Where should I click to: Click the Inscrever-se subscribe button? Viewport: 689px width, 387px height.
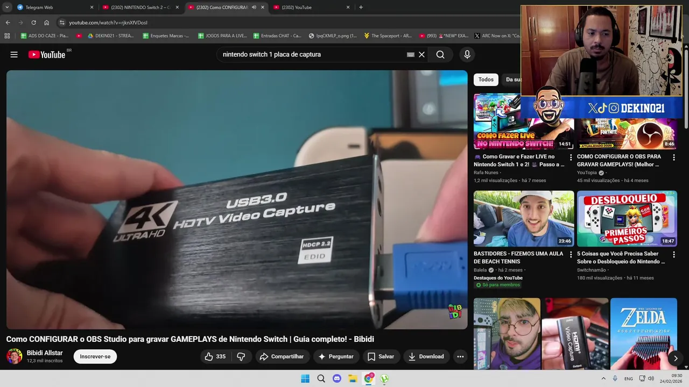(95, 356)
